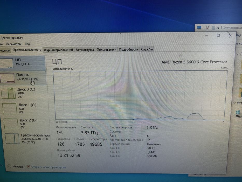Switch to Автозагрузка tab
This screenshot has height=182, width=242.
85,50
